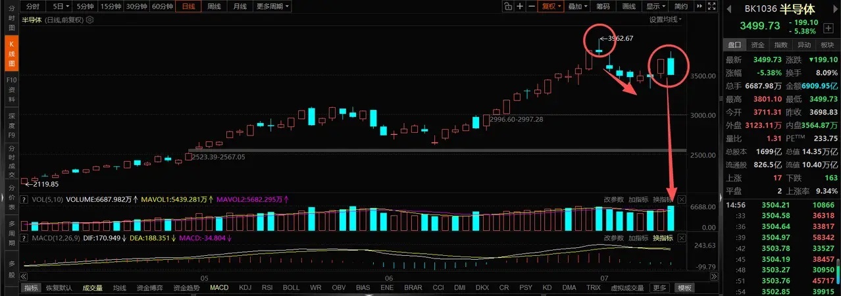Viewport: 841px width, 296px height.
Task: Open the 分价表 sidebar view
Action: [11, 197]
